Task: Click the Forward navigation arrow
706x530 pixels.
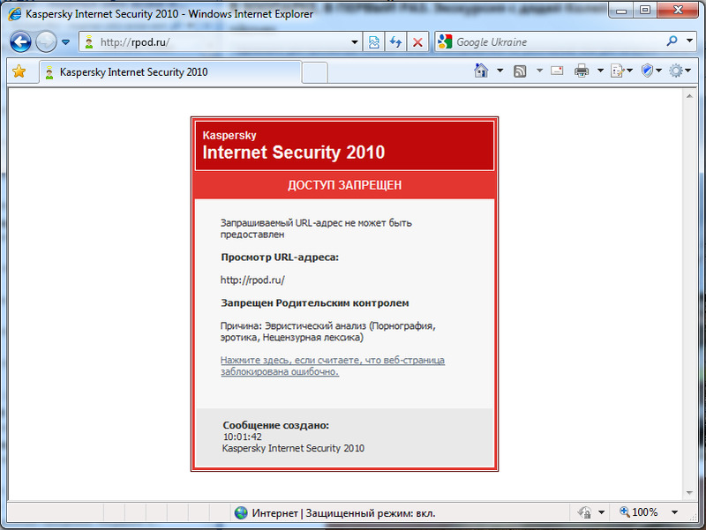Action: tap(46, 42)
